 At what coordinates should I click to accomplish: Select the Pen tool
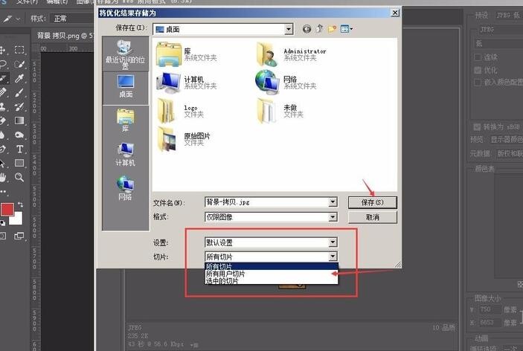pyautogui.click(x=3, y=149)
